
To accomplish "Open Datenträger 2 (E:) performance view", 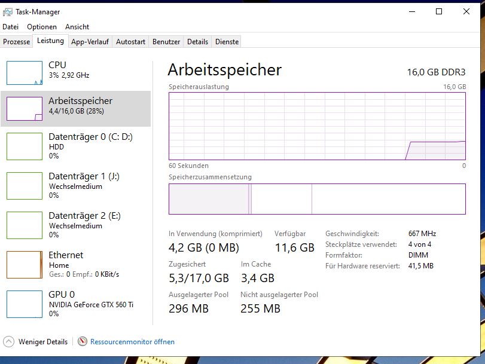I will [x=76, y=225].
